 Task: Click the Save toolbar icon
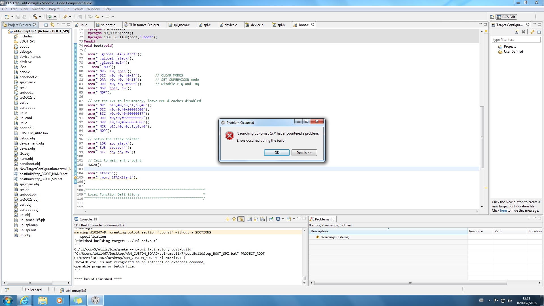point(18,17)
